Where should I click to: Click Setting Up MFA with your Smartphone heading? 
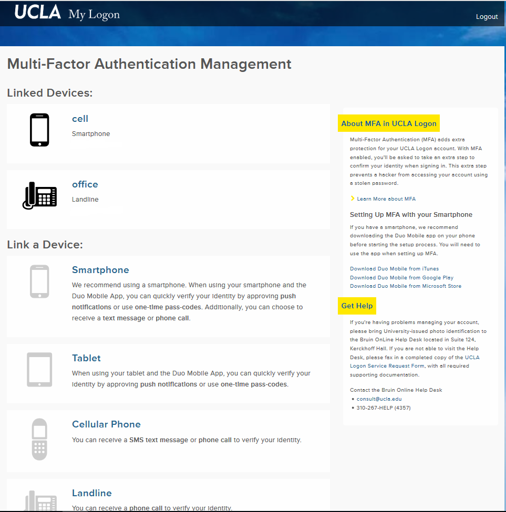411,215
